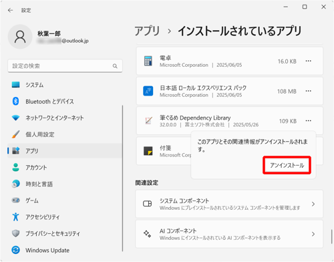Click the 付箋 sticky notes icon
Screen dimensions: 334x262
(148, 151)
